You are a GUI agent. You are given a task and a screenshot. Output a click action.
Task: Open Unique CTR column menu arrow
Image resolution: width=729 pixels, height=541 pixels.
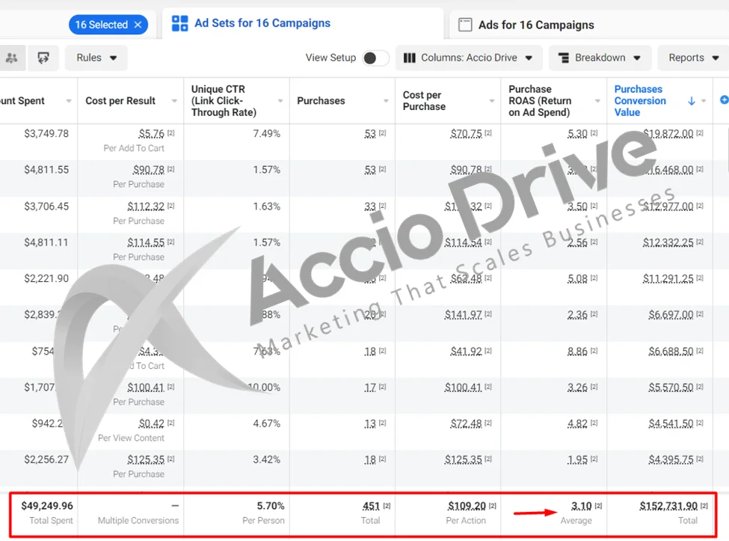pyautogui.click(x=280, y=101)
